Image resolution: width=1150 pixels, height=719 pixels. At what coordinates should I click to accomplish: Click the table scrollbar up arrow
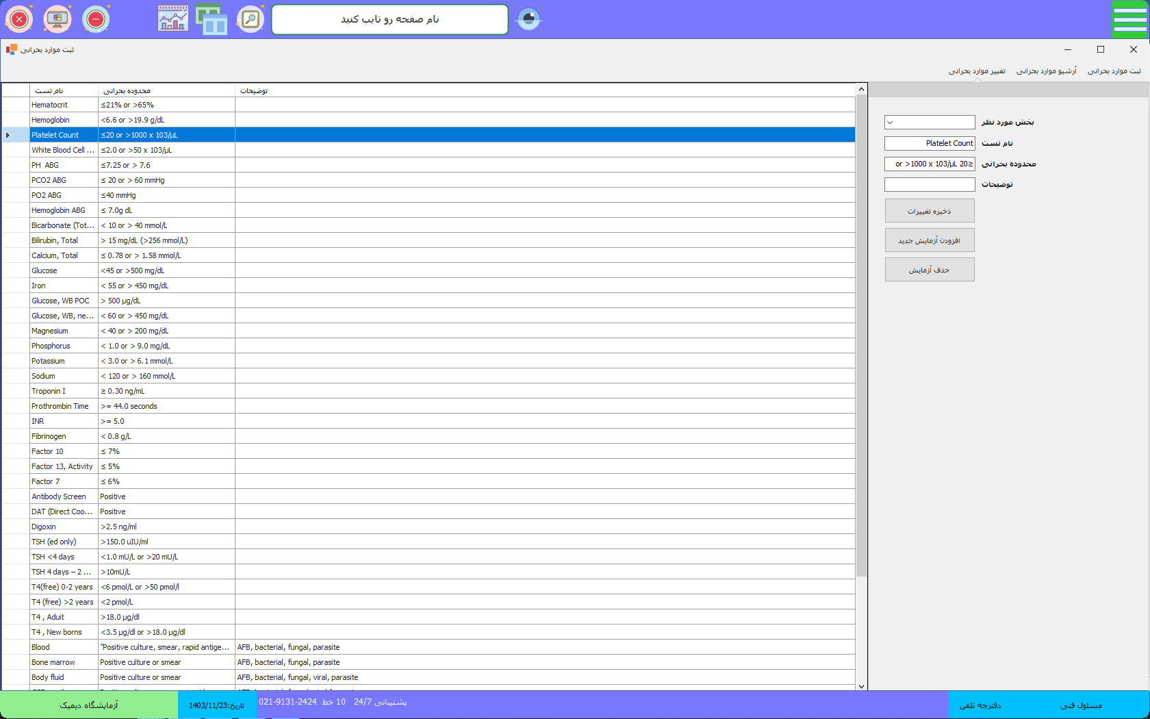pyautogui.click(x=861, y=90)
